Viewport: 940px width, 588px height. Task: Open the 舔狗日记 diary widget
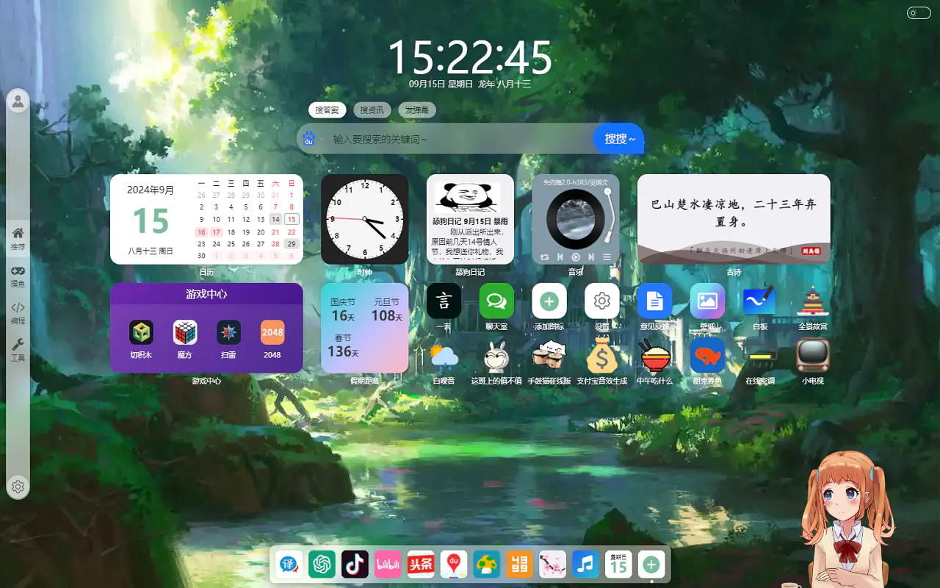click(471, 219)
